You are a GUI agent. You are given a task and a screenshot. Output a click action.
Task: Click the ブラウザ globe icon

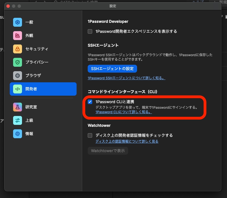pyautogui.click(x=18, y=76)
